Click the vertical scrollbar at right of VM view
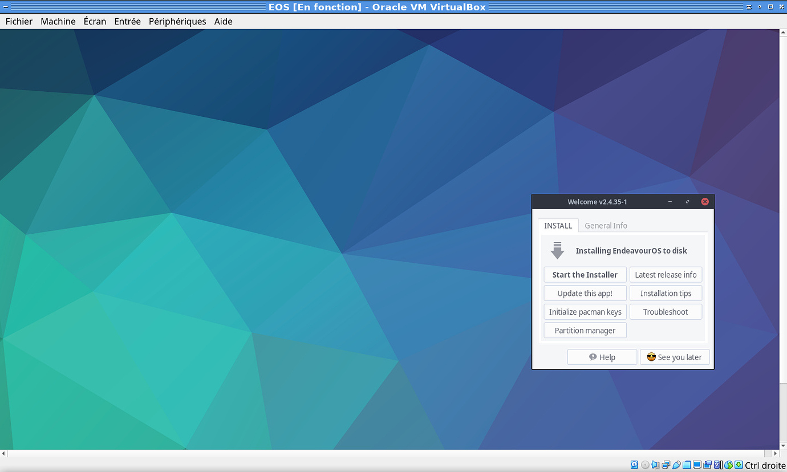This screenshot has width=787, height=472. tap(783, 239)
